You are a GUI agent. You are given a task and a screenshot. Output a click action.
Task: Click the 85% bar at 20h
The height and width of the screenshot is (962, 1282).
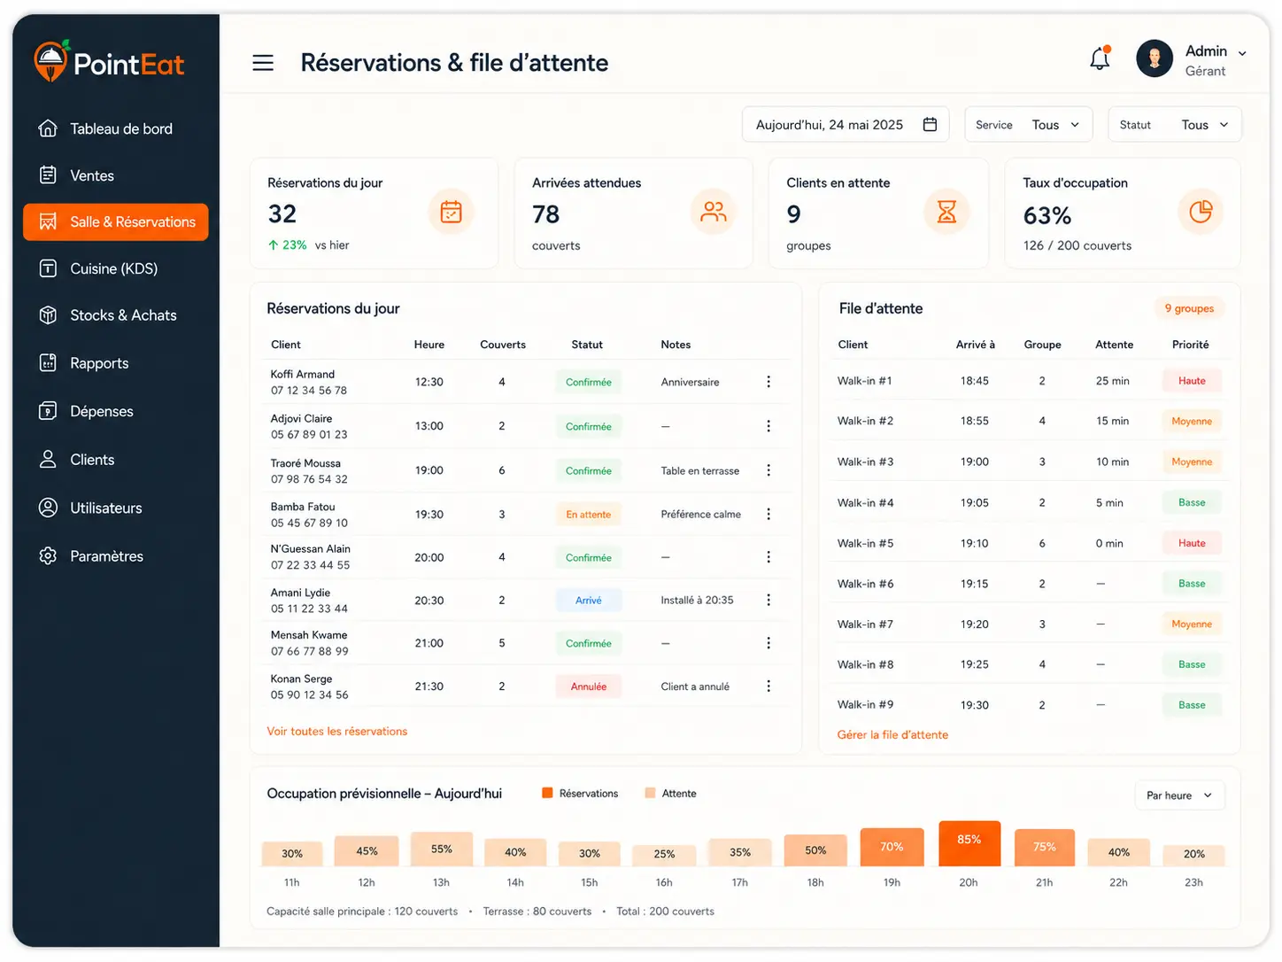969,843
